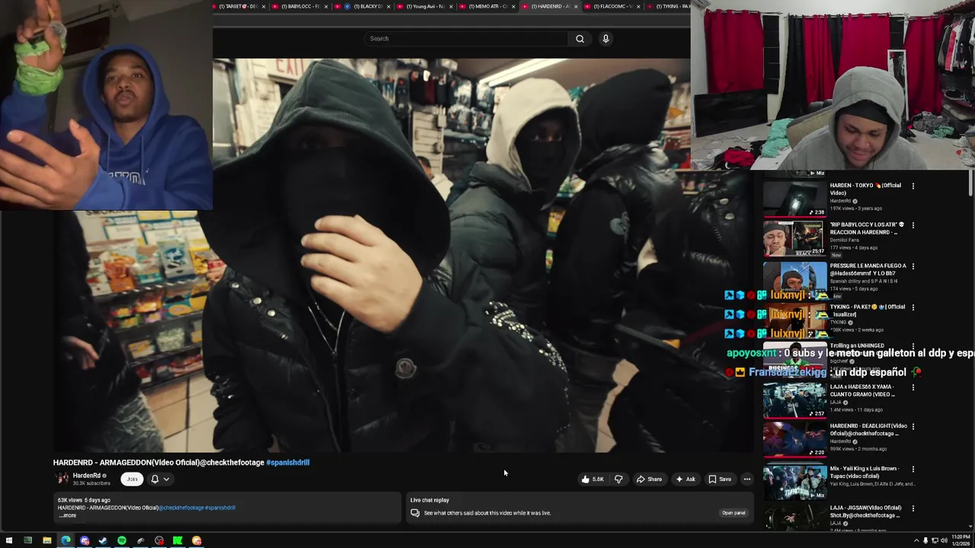Open options menu for HARDEN - TOKYO
Image resolution: width=975 pixels, height=548 pixels.
click(x=913, y=186)
